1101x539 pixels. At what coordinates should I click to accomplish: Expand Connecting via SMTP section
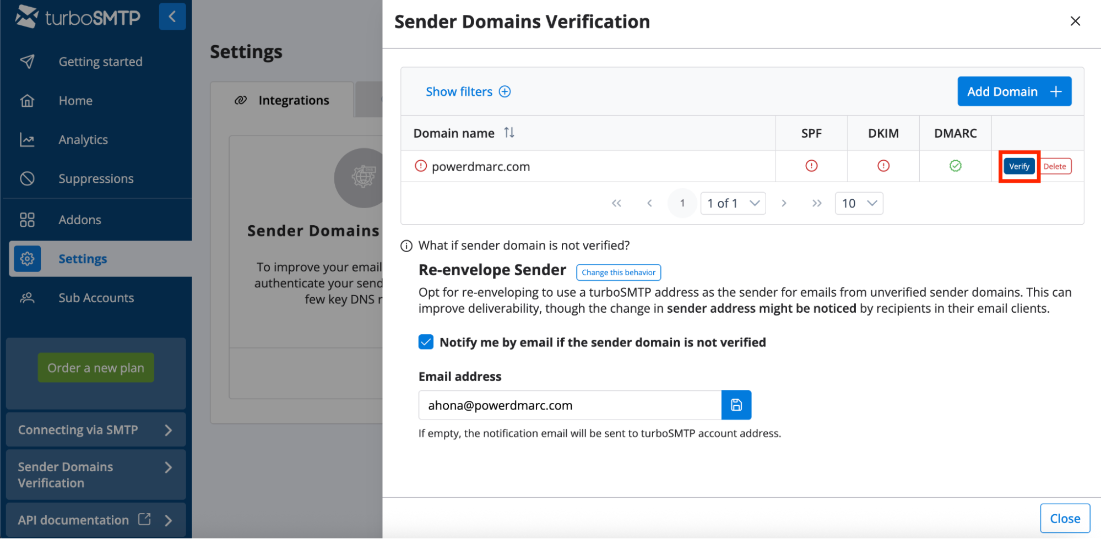point(96,429)
